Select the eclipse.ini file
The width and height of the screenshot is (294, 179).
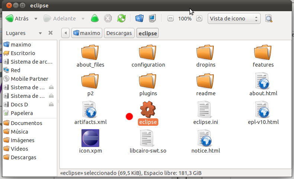click(206, 113)
